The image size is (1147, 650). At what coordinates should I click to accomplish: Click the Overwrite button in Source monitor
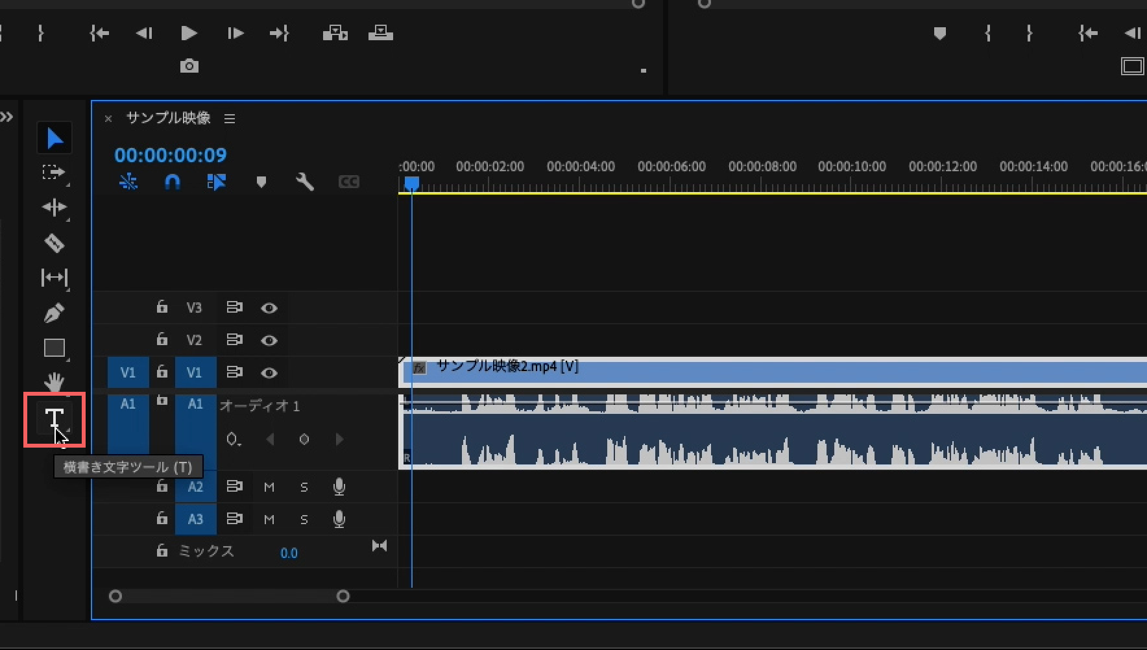click(381, 32)
